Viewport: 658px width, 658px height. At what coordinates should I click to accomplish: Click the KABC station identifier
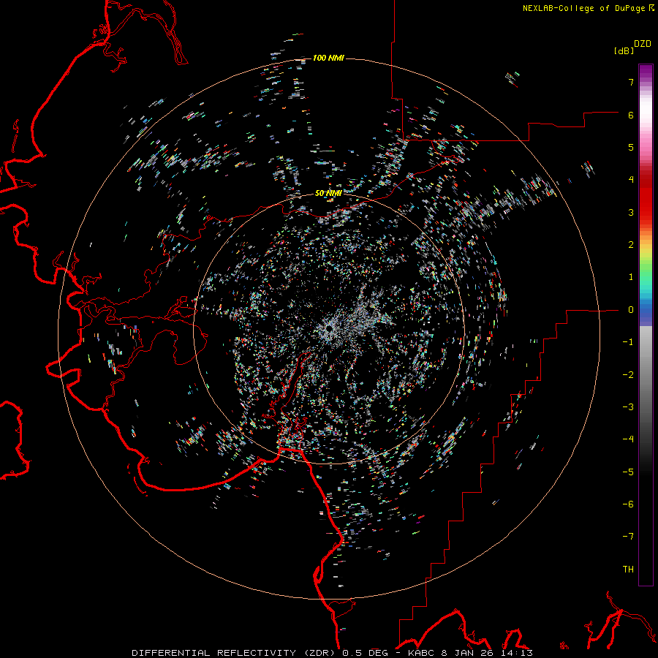coord(422,653)
